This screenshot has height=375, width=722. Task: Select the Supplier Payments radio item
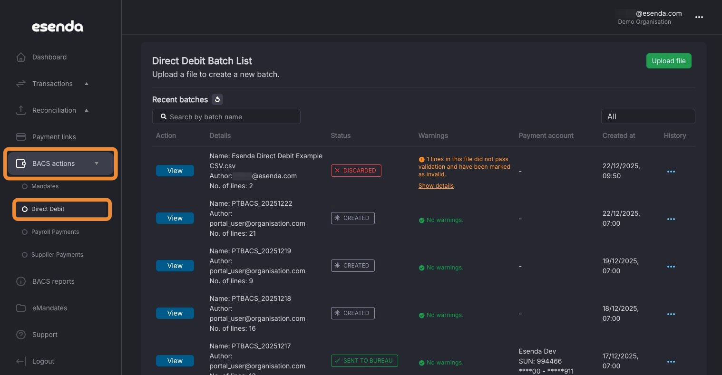point(25,255)
